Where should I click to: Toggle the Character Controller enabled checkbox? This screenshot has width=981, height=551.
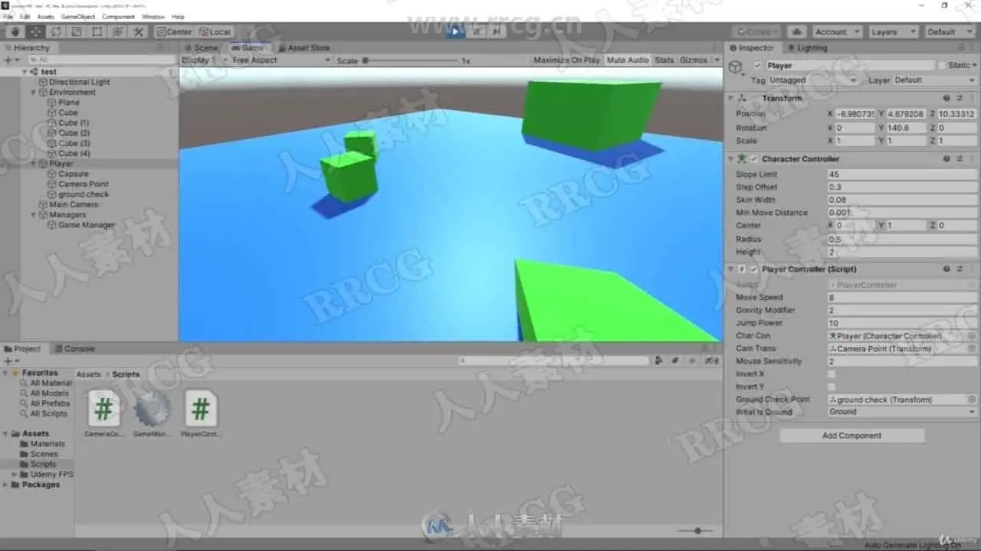pyautogui.click(x=754, y=159)
